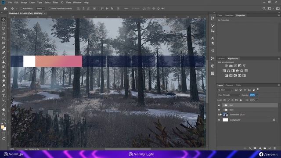
Task: Open the Opacity slider dropdown arrow
Action: (257, 95)
